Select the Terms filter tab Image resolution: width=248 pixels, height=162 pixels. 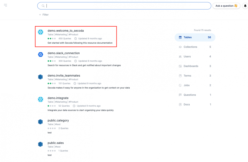[x=195, y=76]
